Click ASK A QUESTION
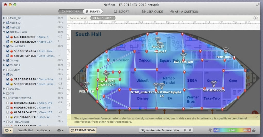Image resolution: width=263 pixels, height=137 pixels. (x=184, y=12)
